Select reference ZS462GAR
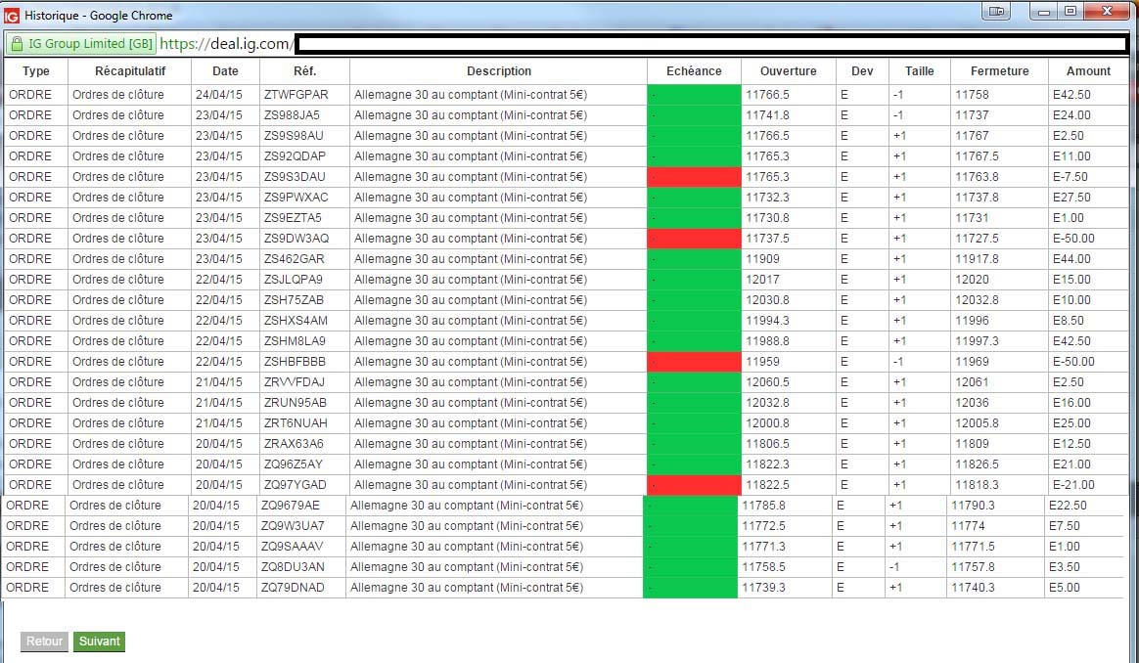 pos(295,259)
